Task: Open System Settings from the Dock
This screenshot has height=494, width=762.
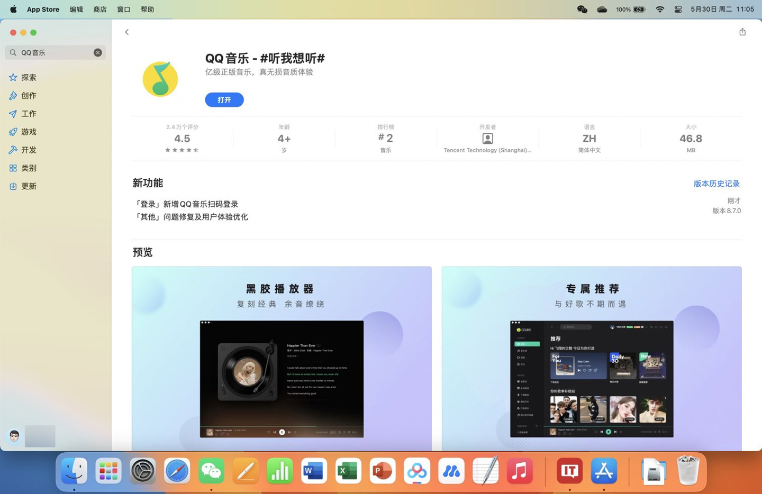Action: (x=143, y=471)
